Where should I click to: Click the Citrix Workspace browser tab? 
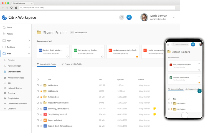click(22, 3)
